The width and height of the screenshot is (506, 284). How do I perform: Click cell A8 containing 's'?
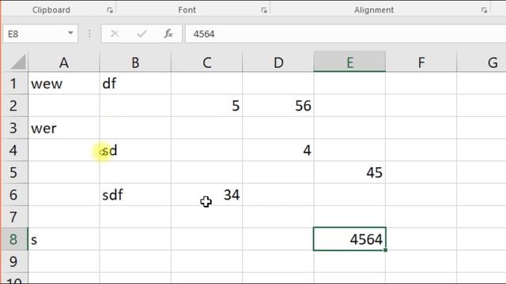pos(64,239)
